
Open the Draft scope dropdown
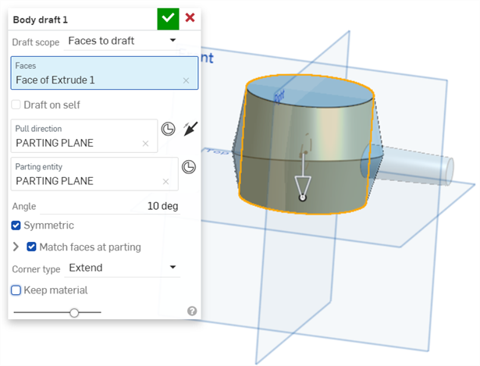[122, 41]
